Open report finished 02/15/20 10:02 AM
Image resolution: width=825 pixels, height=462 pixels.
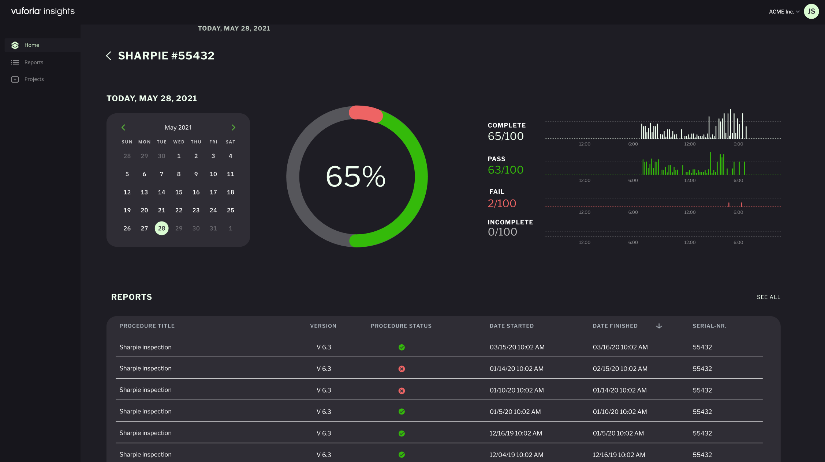620,369
